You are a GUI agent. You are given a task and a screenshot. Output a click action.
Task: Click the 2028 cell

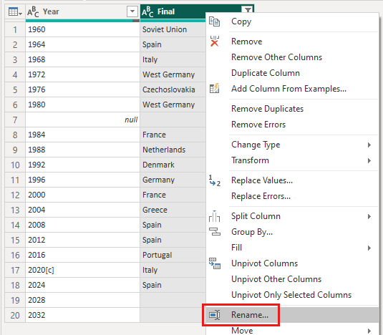(x=82, y=300)
